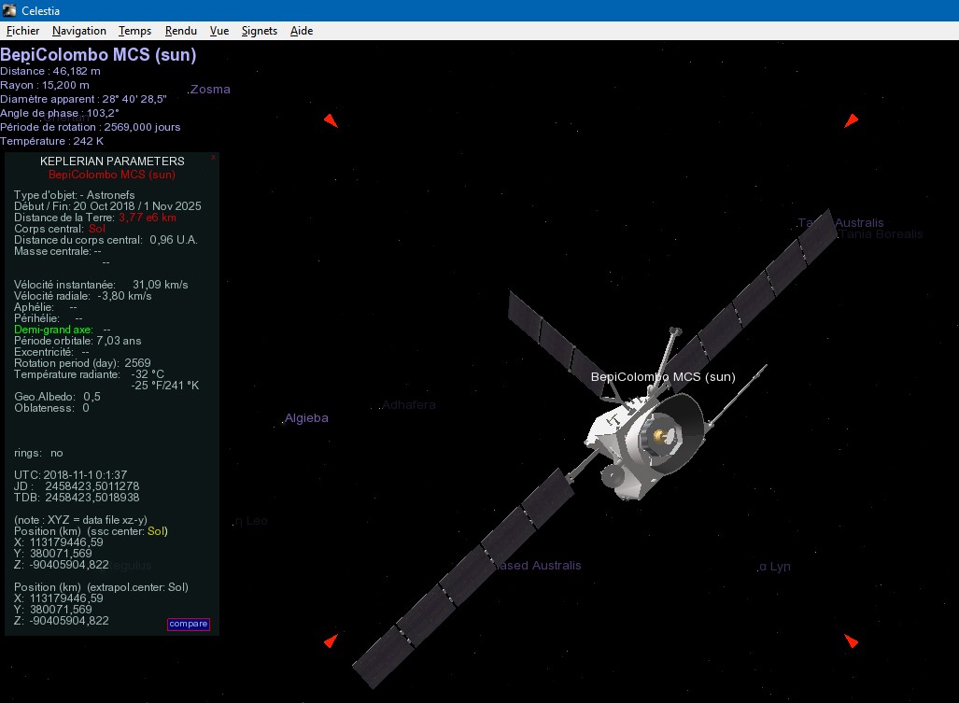Click the Distance de la Terre value 3,77 e6 km
959x703 pixels.
148,218
